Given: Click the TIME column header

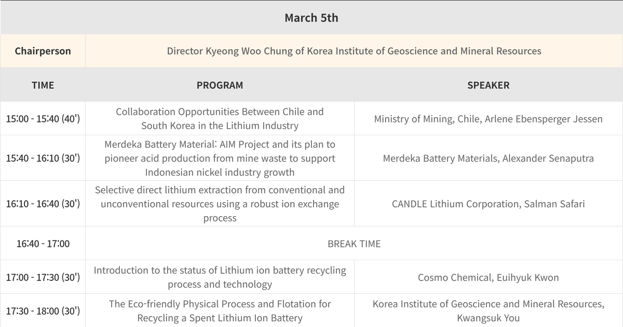Looking at the screenshot, I should tap(43, 85).
